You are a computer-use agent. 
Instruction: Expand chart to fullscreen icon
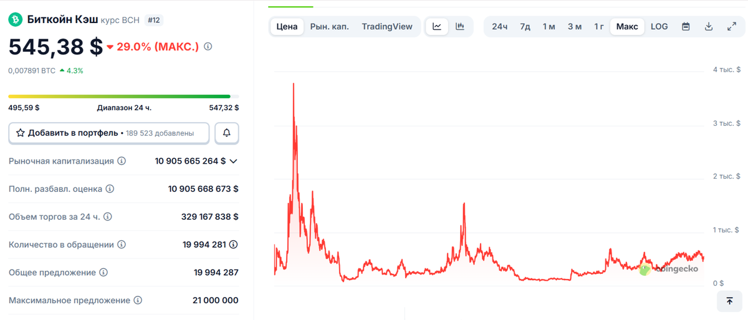(732, 27)
